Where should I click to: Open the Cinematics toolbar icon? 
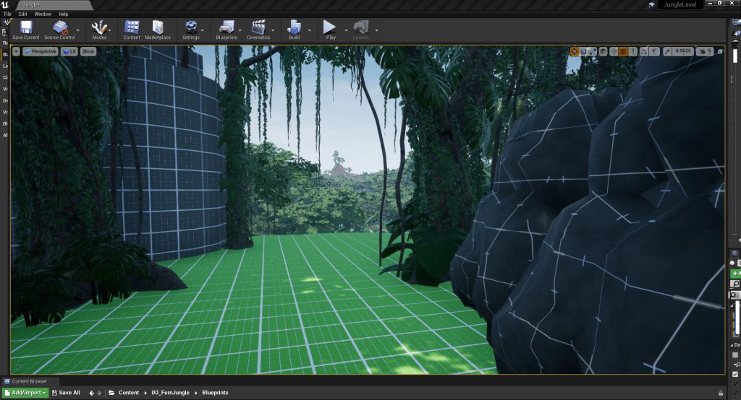coord(258,27)
